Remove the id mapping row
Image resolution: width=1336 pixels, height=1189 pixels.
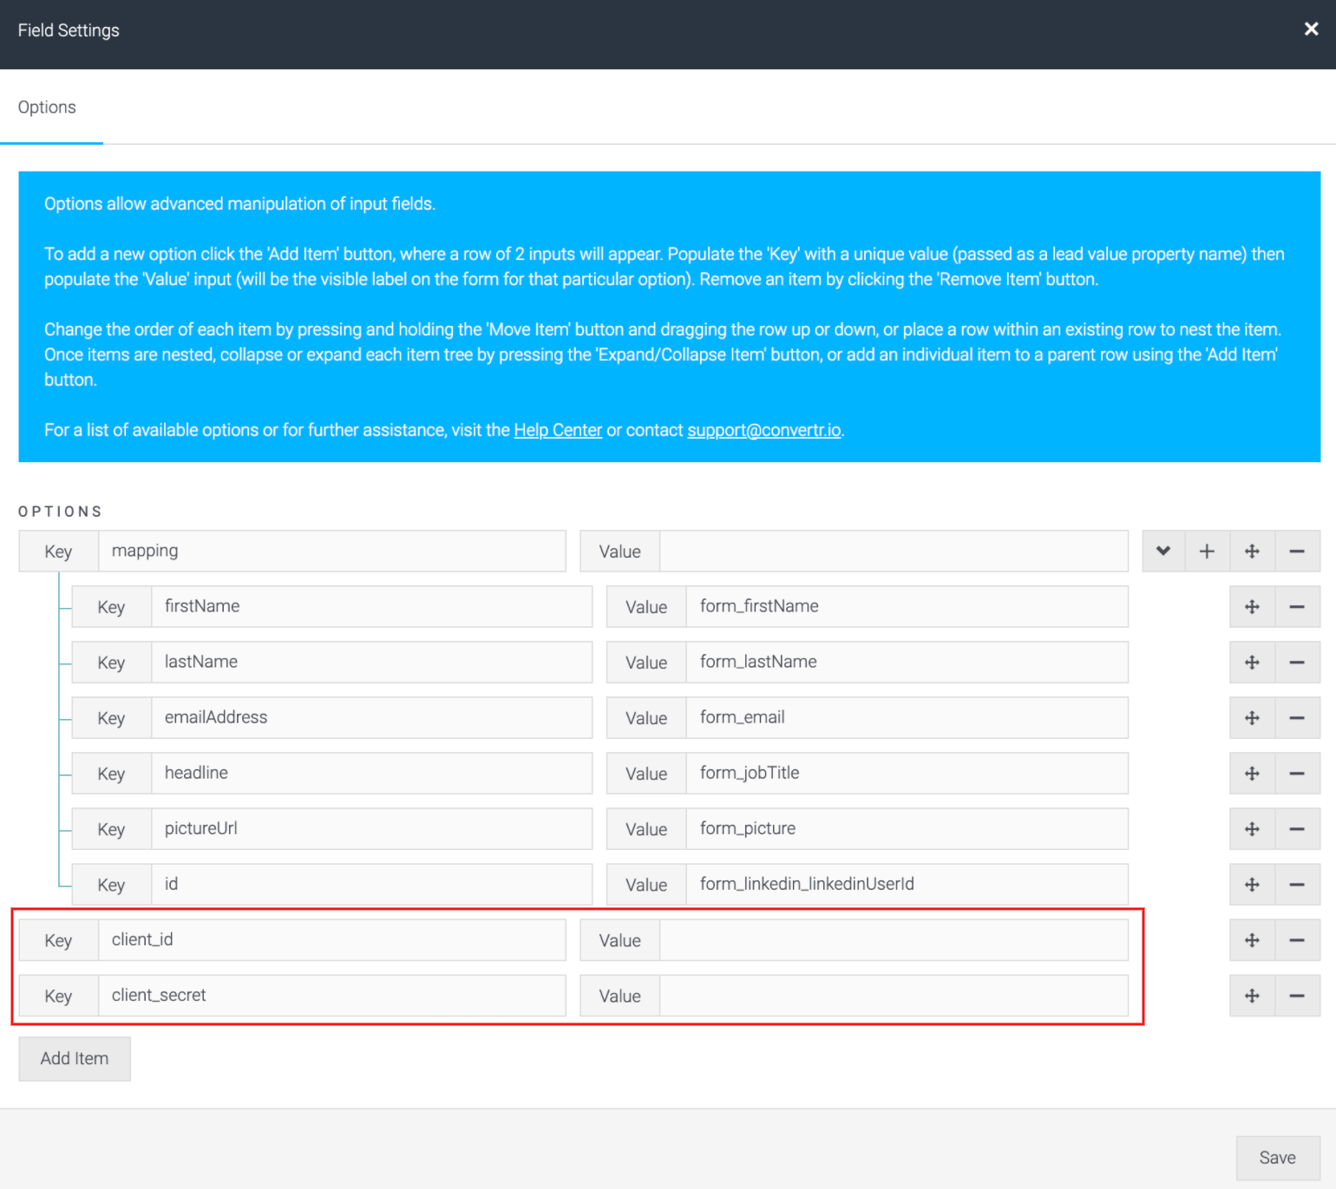point(1297,884)
